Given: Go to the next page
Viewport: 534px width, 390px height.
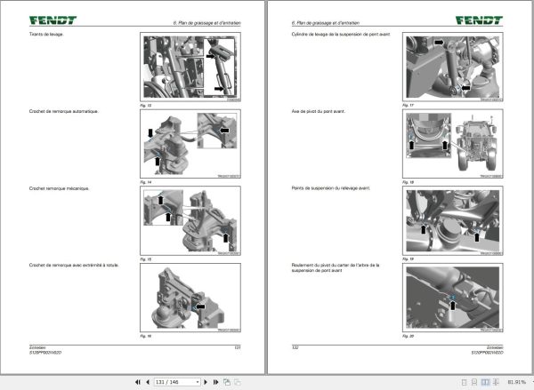Looking at the screenshot, I should click(x=206, y=382).
